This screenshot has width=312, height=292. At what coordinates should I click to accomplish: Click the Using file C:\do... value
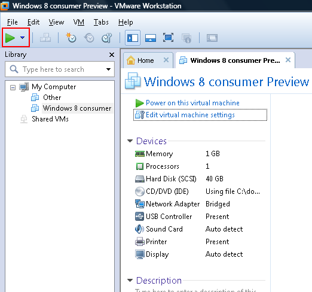(x=233, y=191)
